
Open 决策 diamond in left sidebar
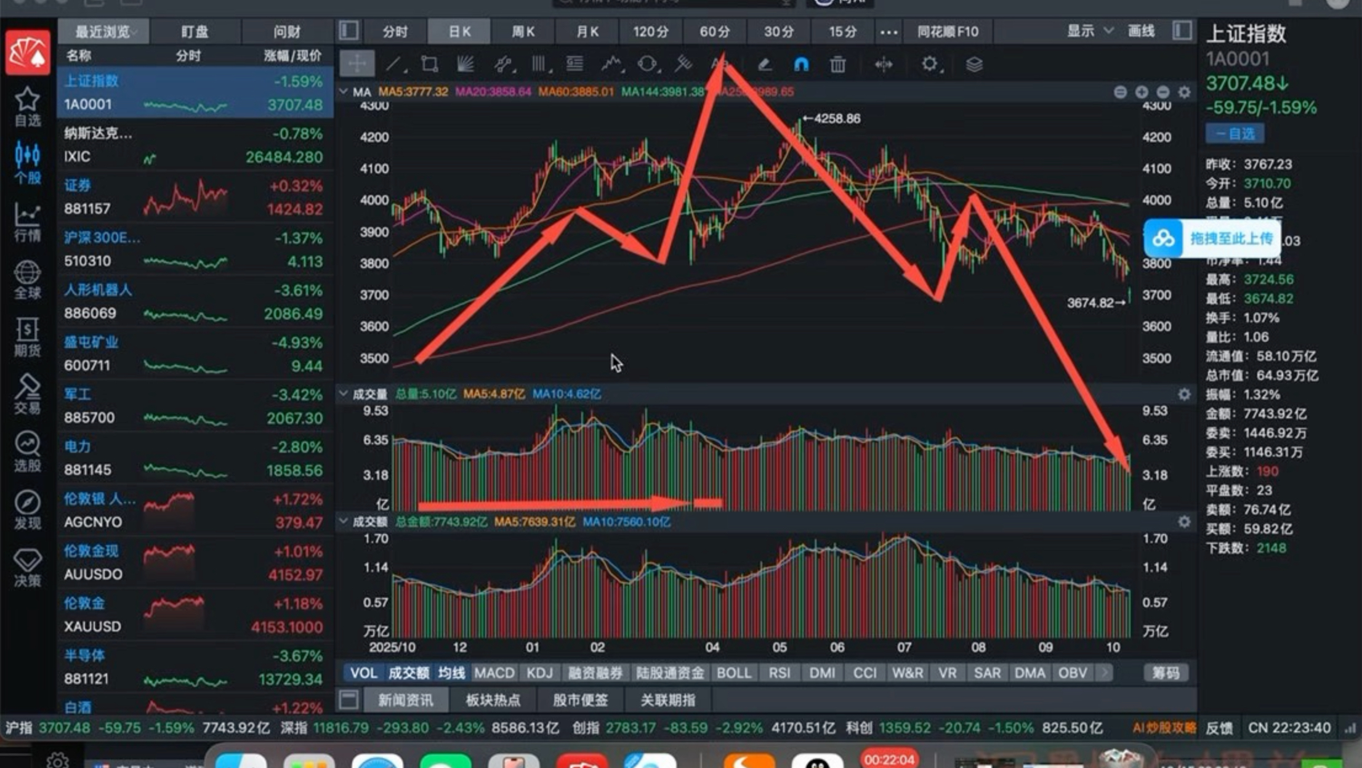click(28, 568)
